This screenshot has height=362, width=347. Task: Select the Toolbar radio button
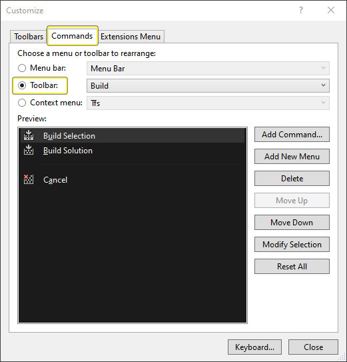click(x=22, y=85)
